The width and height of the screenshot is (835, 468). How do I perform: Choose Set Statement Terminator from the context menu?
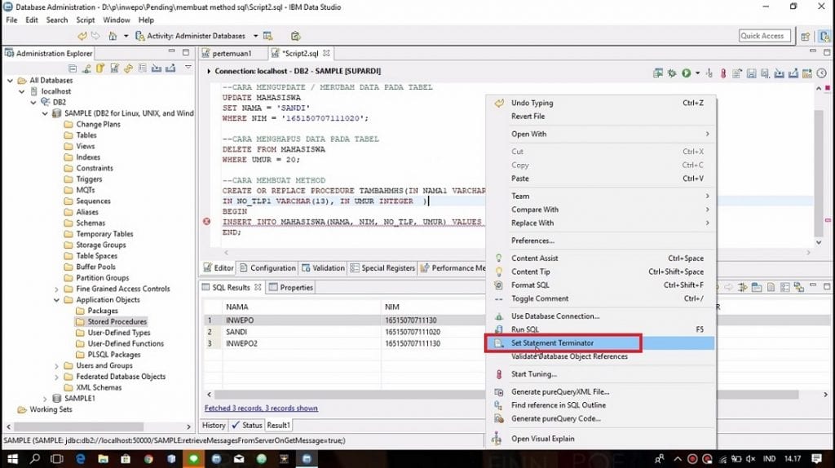pos(552,343)
